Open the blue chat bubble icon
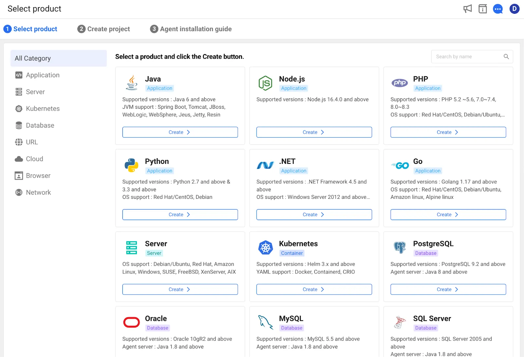The image size is (524, 357). (498, 9)
